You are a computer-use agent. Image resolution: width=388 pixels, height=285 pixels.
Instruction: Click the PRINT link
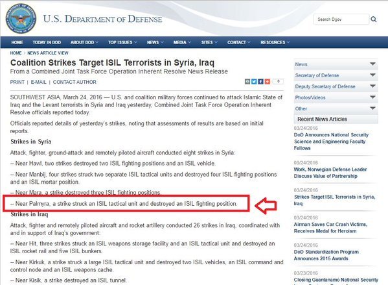pos(17,82)
